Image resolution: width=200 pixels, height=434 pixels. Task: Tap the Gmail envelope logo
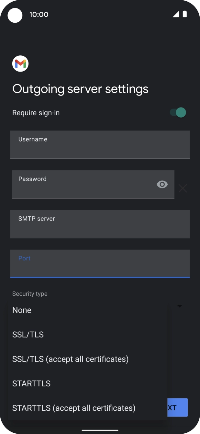[x=20, y=63]
